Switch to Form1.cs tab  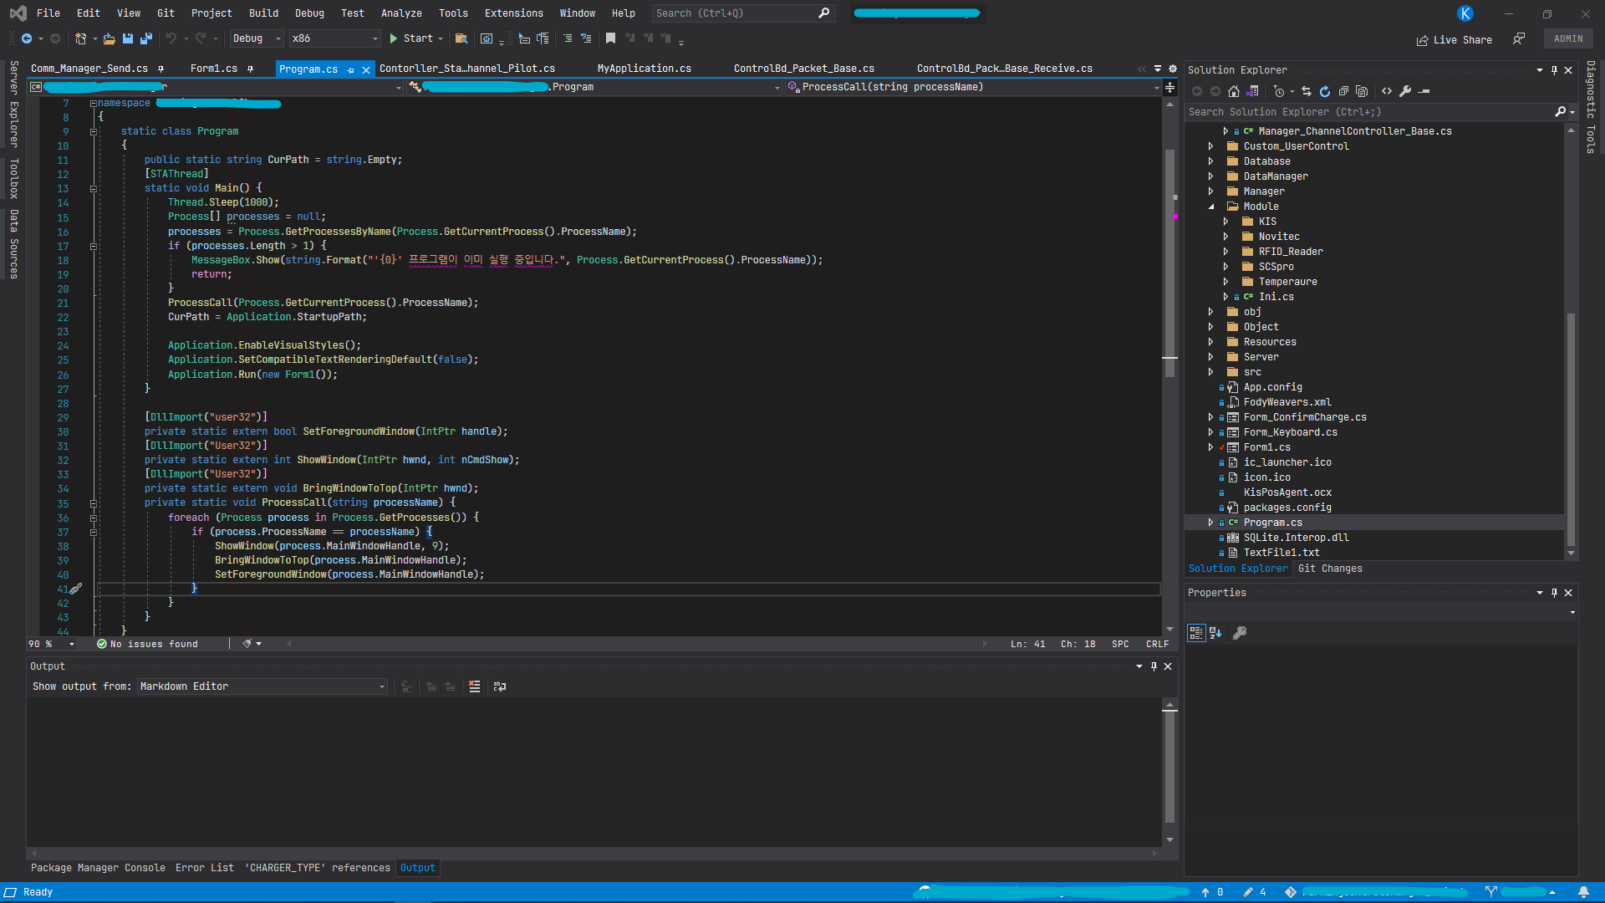(x=214, y=69)
